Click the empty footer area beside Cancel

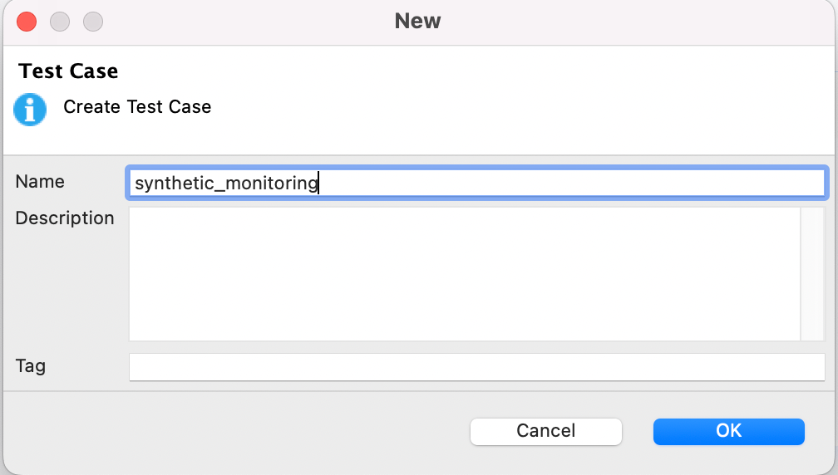point(235,431)
